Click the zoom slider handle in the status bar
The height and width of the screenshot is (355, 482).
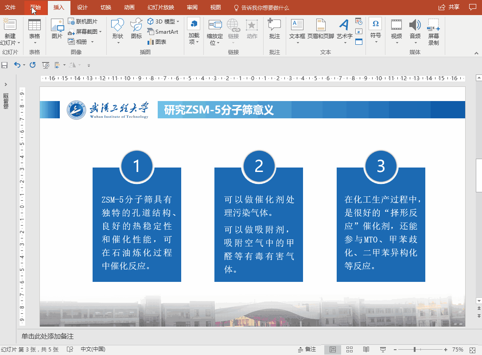[415, 350]
